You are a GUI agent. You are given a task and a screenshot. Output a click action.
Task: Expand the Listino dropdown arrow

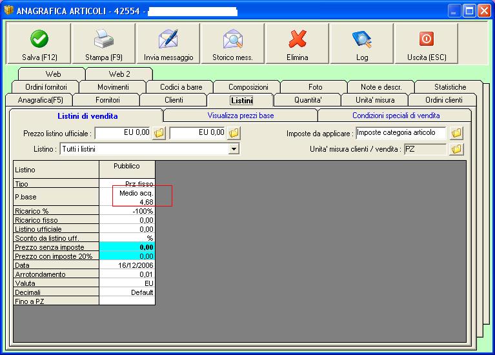pos(234,148)
